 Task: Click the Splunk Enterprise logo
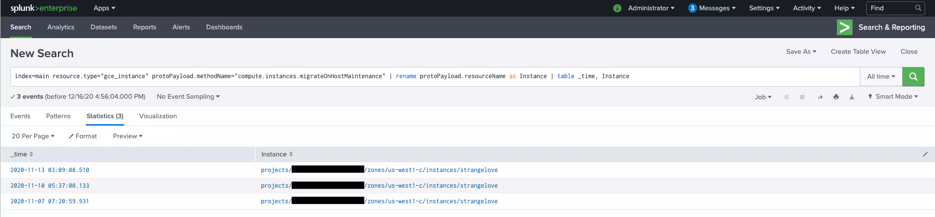pos(44,8)
